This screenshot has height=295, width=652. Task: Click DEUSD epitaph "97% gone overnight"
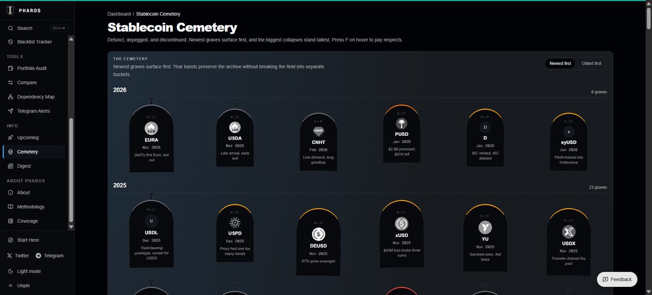[318, 261]
